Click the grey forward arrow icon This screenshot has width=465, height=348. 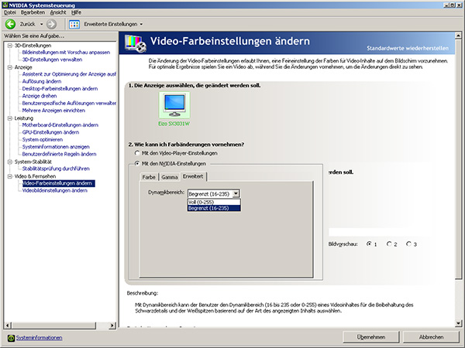coord(52,24)
